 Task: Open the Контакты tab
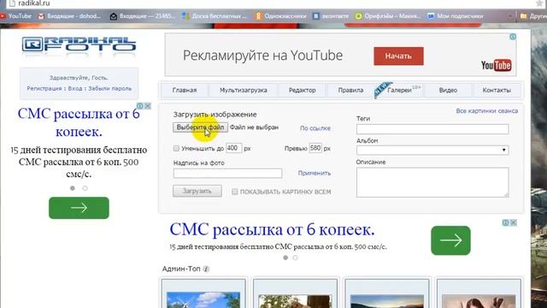[x=497, y=90]
